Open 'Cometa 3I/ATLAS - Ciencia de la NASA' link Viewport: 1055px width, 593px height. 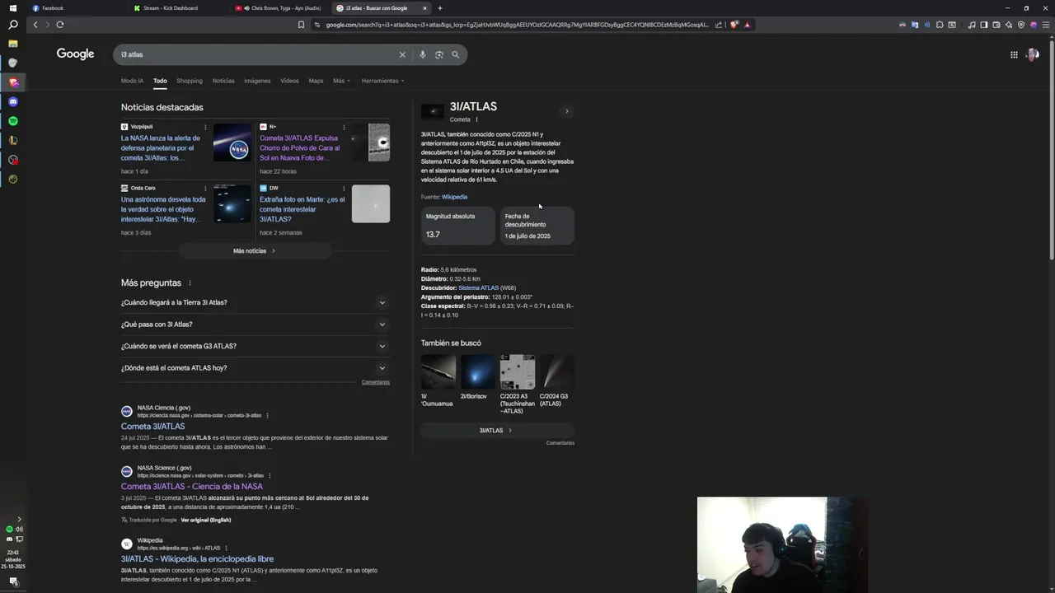[192, 487]
